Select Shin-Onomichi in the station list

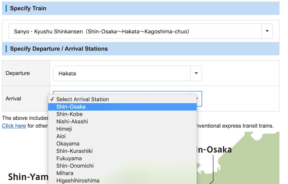75,166
